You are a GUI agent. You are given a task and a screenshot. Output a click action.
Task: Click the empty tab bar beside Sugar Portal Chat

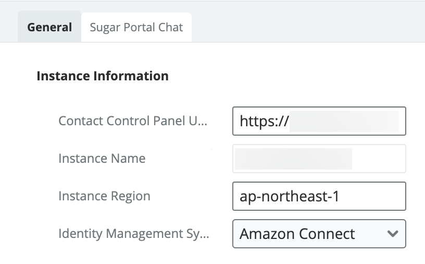click(307, 27)
